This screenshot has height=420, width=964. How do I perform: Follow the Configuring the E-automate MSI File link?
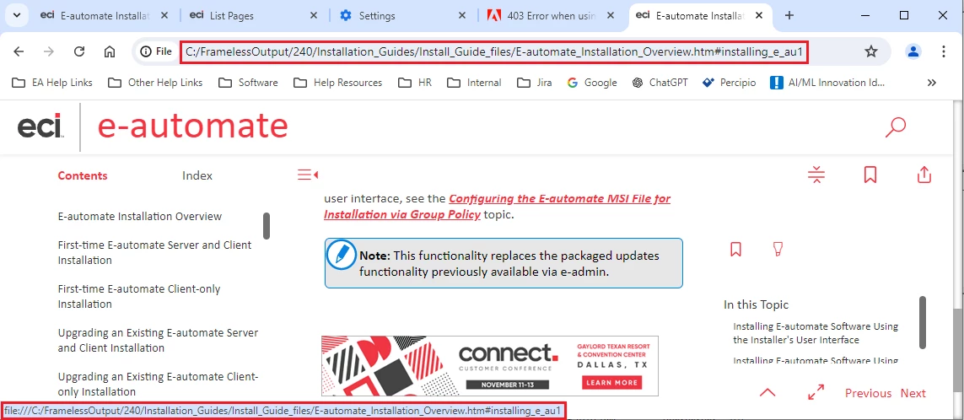(x=497, y=207)
